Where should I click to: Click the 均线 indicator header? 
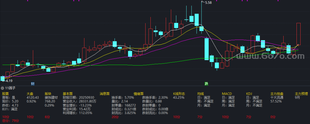click(200, 94)
